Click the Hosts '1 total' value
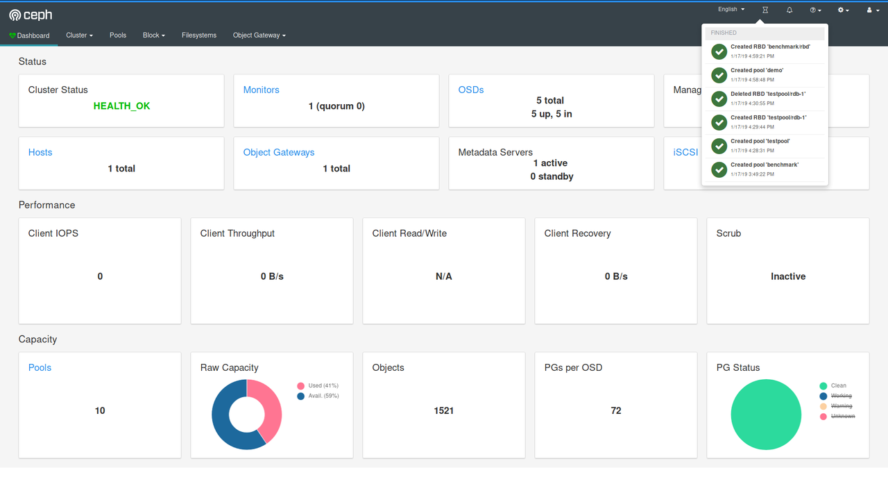The image size is (888, 500). click(x=121, y=169)
